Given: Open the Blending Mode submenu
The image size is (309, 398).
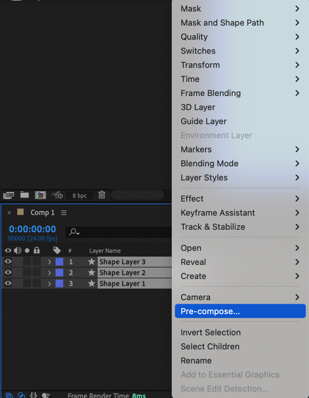Looking at the screenshot, I should click(x=209, y=164).
